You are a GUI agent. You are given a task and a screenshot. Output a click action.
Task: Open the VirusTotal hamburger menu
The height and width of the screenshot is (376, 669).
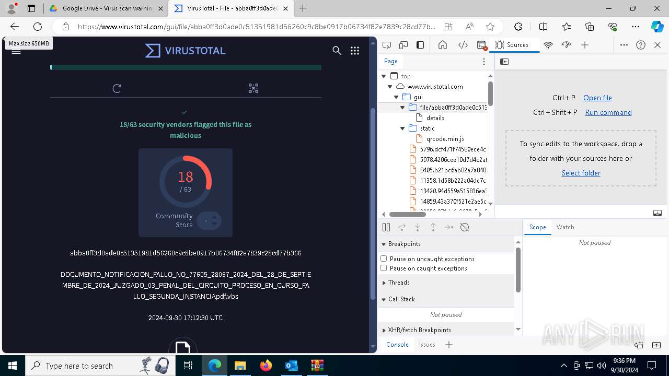tap(16, 51)
